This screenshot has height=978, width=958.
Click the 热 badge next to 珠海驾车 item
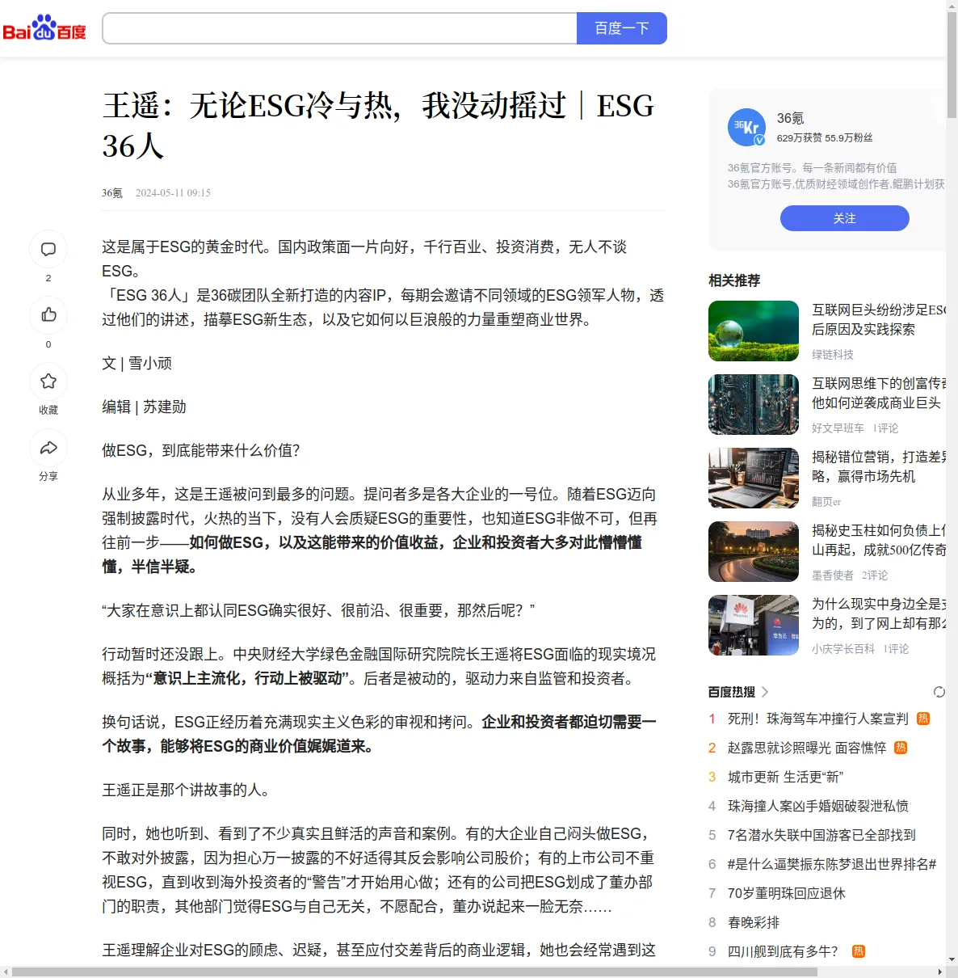tap(923, 719)
